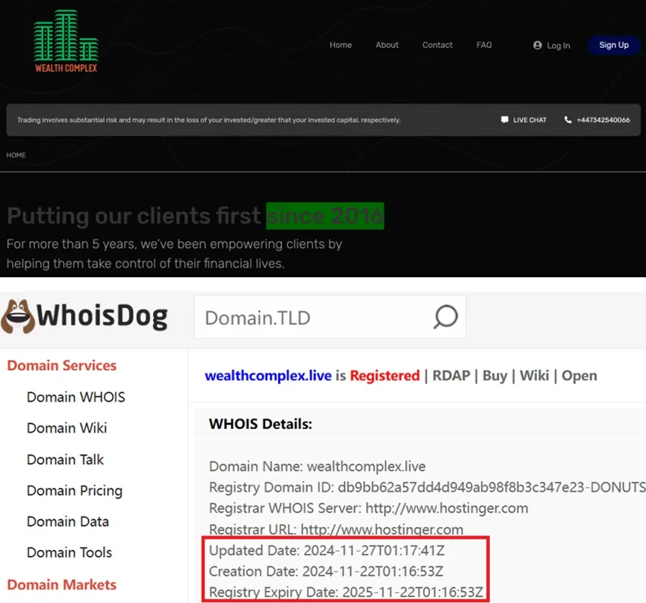
Task: Select Domain Wiki in sidebar
Action: [x=66, y=428]
